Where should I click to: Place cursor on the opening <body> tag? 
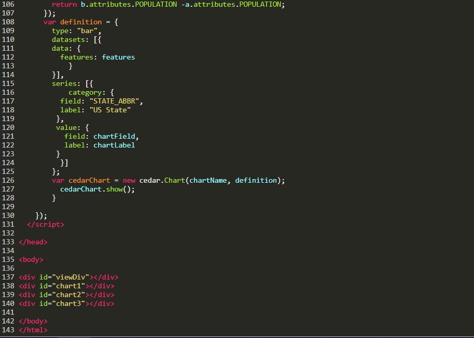31,259
